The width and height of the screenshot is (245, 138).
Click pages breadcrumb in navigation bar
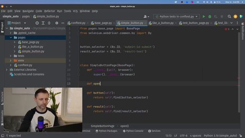(x=26, y=16)
